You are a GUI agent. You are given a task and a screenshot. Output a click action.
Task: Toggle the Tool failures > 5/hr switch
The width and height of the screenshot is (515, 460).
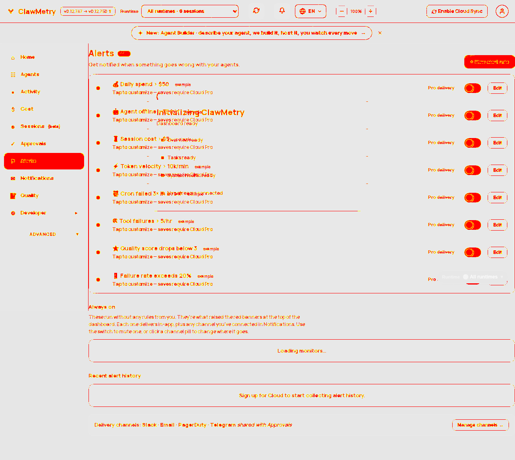pyautogui.click(x=473, y=225)
